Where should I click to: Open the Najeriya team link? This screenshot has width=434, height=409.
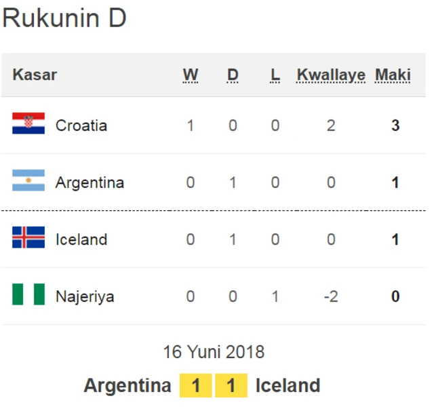point(85,296)
